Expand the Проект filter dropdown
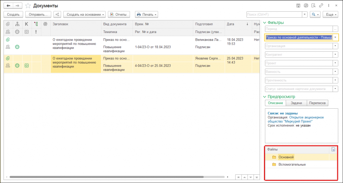This screenshot has width=343, height=183. (335, 63)
